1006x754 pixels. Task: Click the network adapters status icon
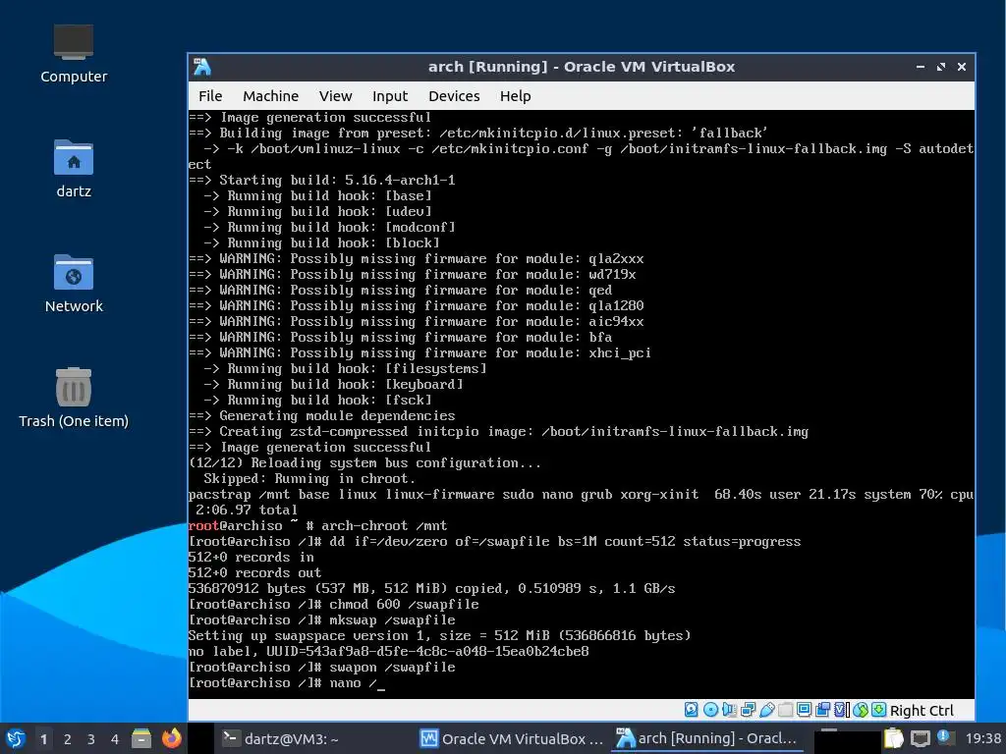coord(748,710)
